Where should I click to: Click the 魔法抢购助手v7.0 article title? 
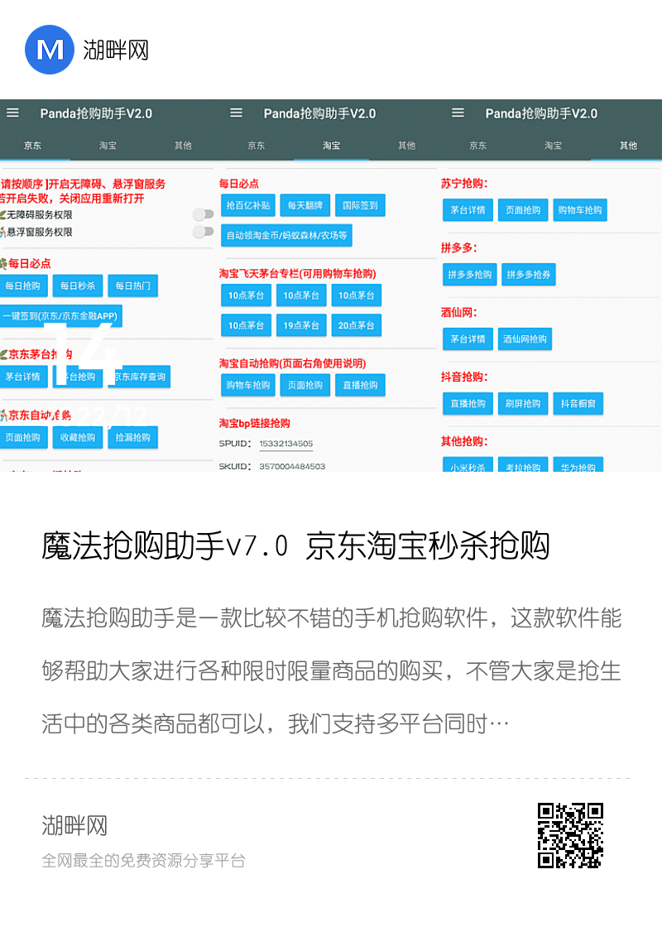coord(295,545)
